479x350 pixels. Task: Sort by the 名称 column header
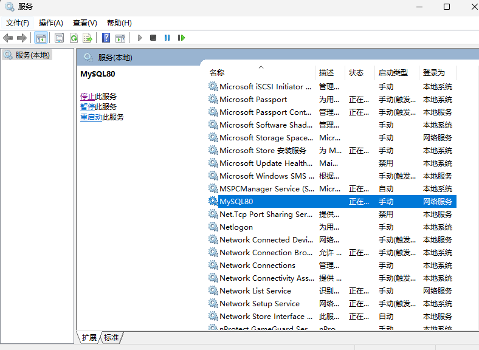click(261, 73)
